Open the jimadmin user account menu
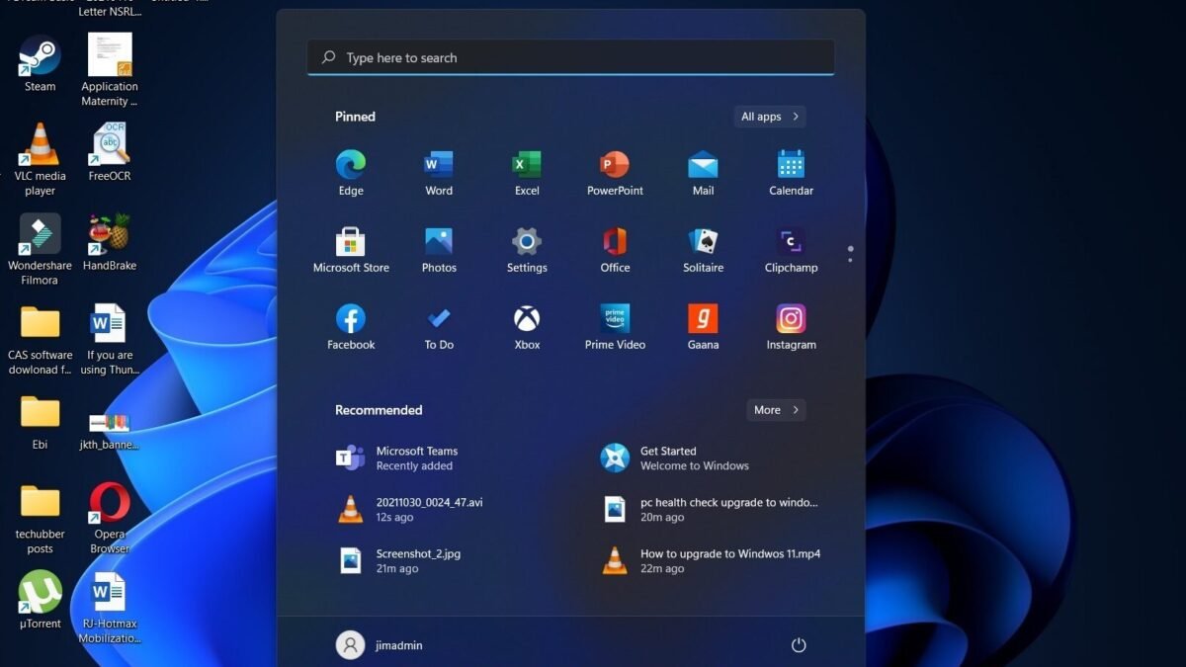 [380, 645]
